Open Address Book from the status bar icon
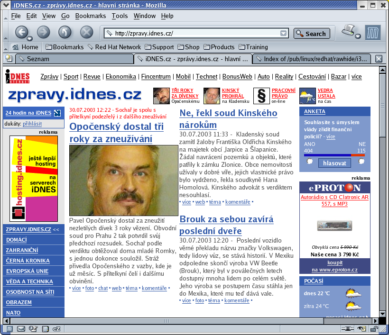 tap(45, 329)
